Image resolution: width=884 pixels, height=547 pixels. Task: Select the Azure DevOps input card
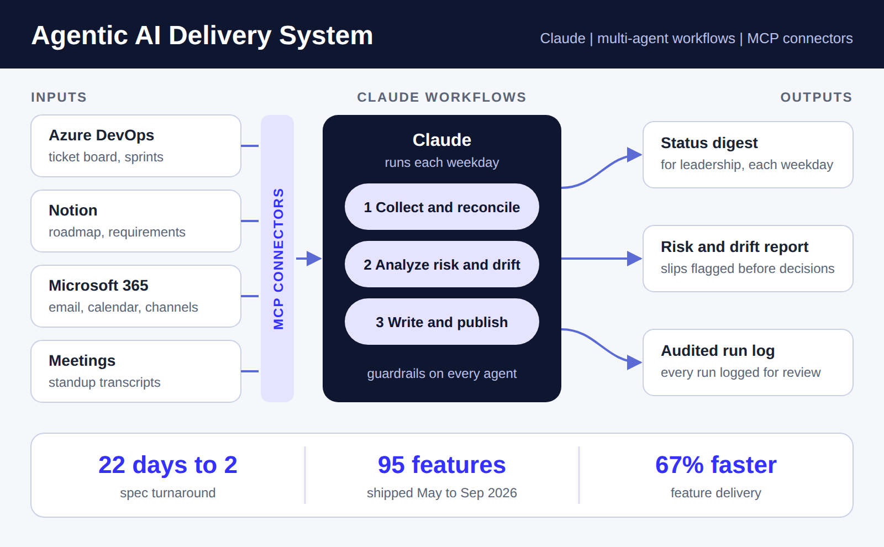click(x=136, y=146)
